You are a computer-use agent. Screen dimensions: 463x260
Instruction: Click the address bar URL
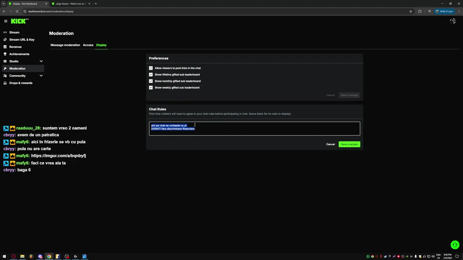tap(51, 11)
